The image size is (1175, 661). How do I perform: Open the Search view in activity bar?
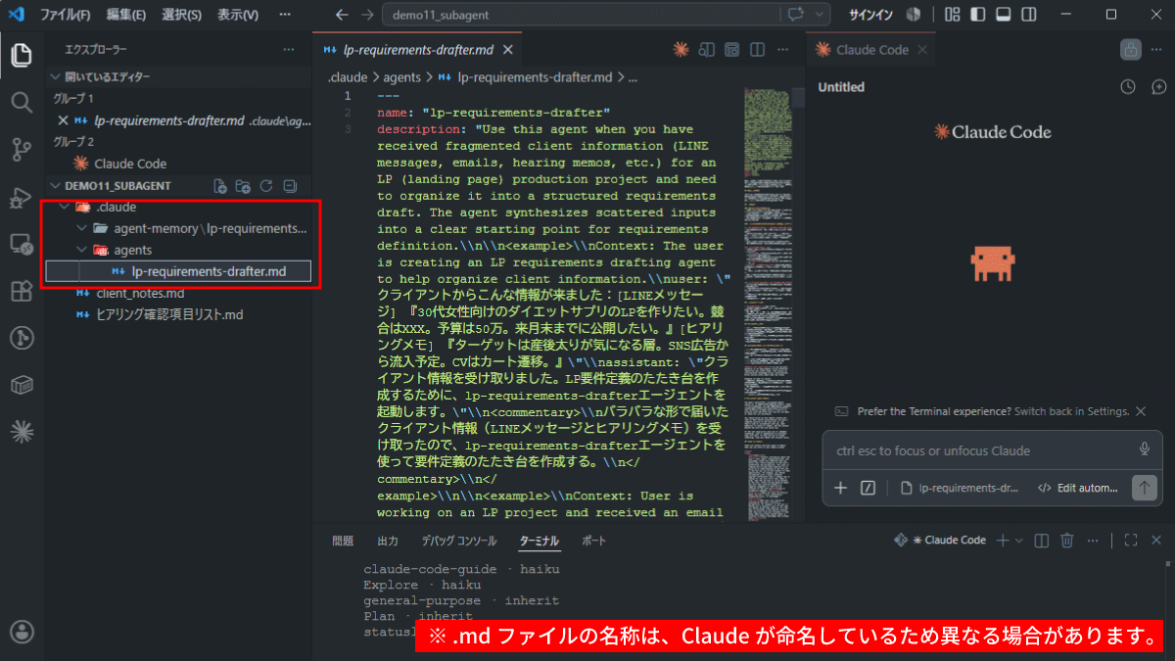tap(22, 102)
